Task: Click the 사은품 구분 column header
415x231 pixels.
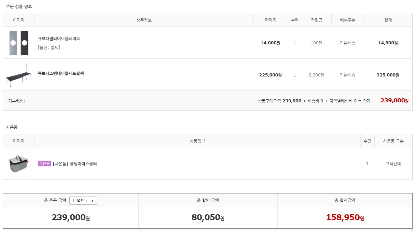Action: pos(393,141)
